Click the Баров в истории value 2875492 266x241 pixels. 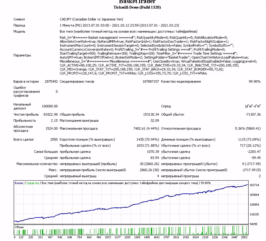pos(51,82)
